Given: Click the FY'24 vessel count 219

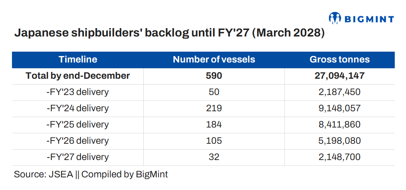Looking at the screenshot, I should click(214, 108).
